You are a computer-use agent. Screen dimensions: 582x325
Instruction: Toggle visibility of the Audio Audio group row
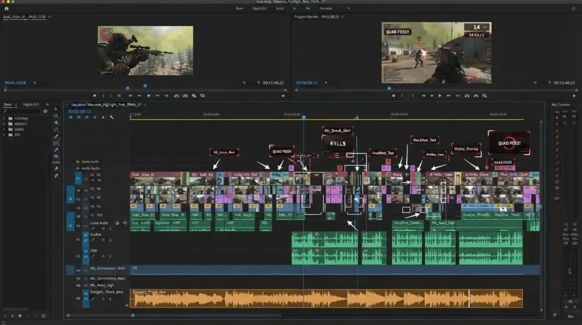(x=77, y=168)
